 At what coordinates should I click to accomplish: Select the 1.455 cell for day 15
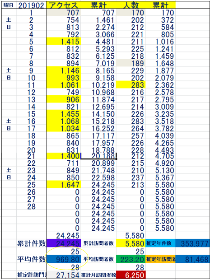pyautogui.click(x=64, y=114)
